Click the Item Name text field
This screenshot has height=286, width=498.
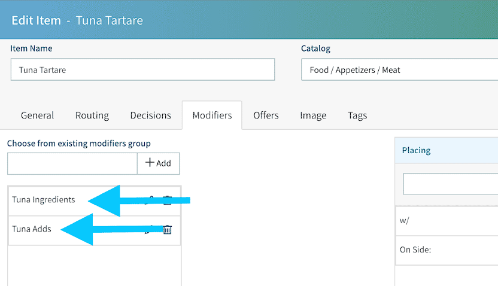coord(142,70)
